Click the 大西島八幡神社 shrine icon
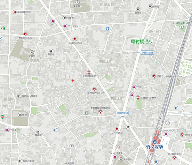Screen dimensions: 192x165 click(19, 95)
